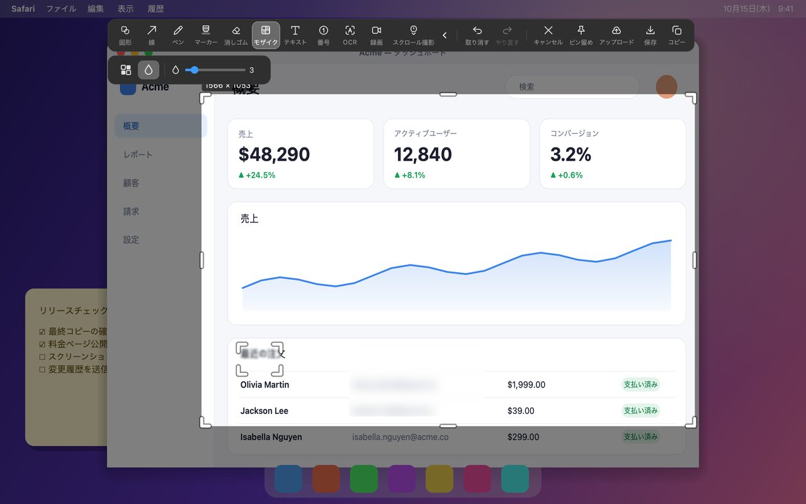Open the 編集 menu in menu bar
Image resolution: width=806 pixels, height=504 pixels.
(x=96, y=9)
